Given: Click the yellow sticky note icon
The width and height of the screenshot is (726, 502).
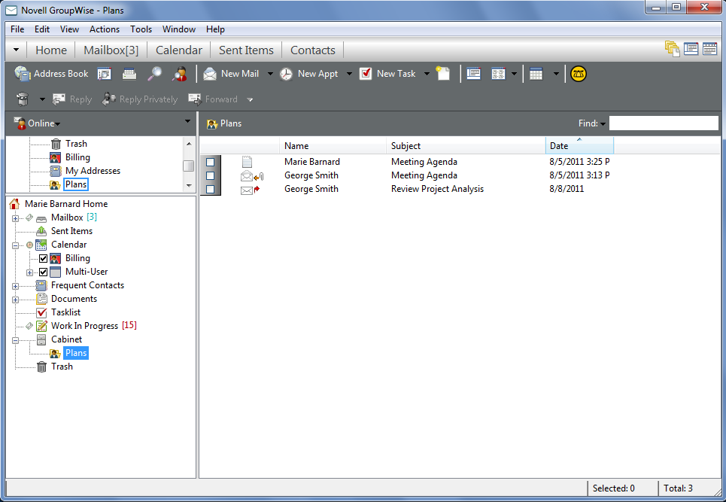Looking at the screenshot, I should click(x=443, y=74).
